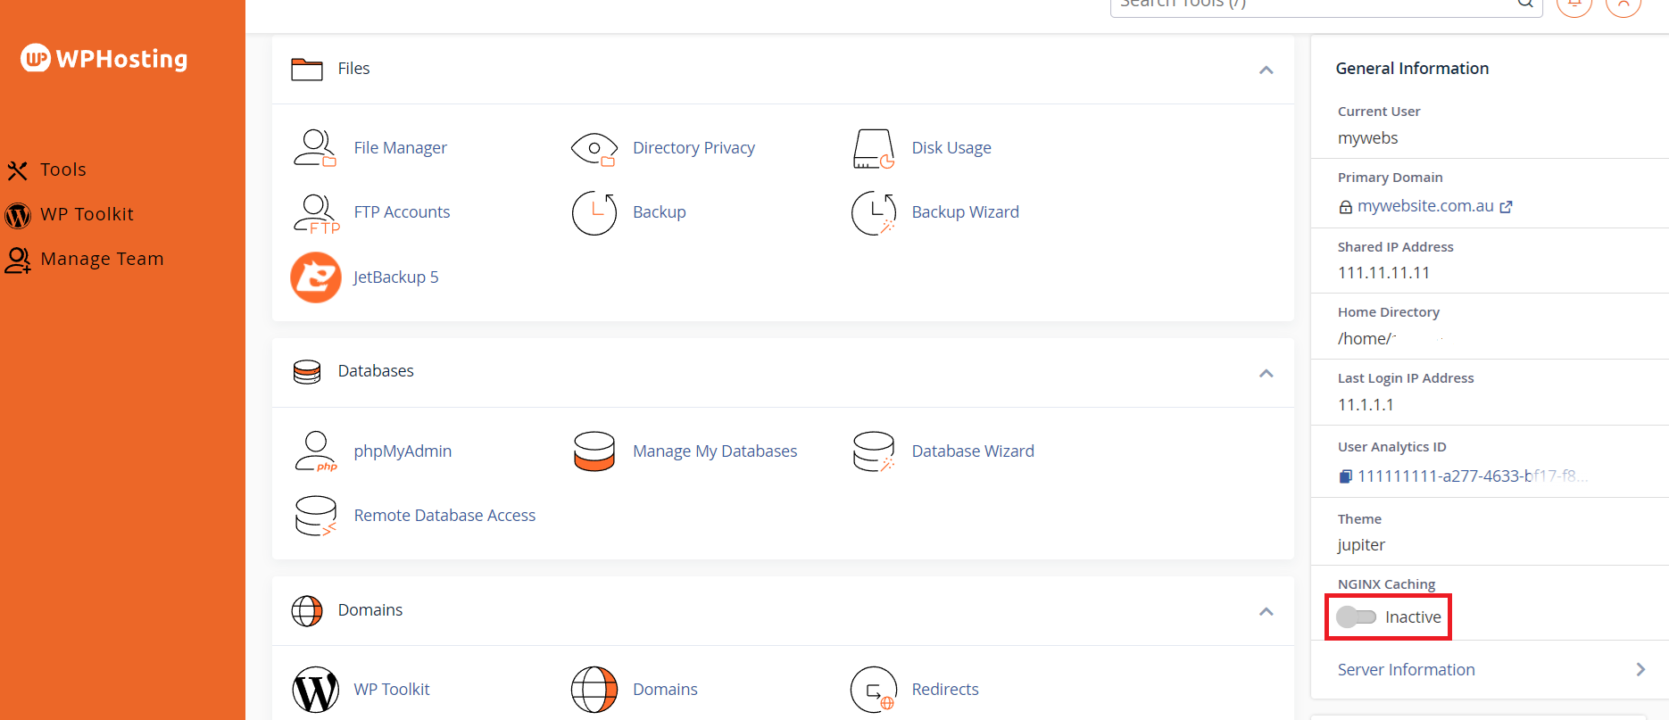This screenshot has height=720, width=1669.
Task: Click the JetBackup 5 orange icon
Action: [x=315, y=277]
